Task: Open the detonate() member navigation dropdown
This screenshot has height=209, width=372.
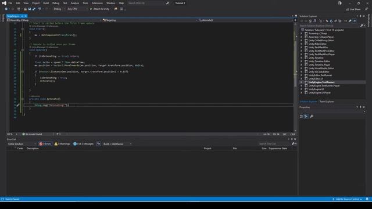Action: [x=245, y=20]
